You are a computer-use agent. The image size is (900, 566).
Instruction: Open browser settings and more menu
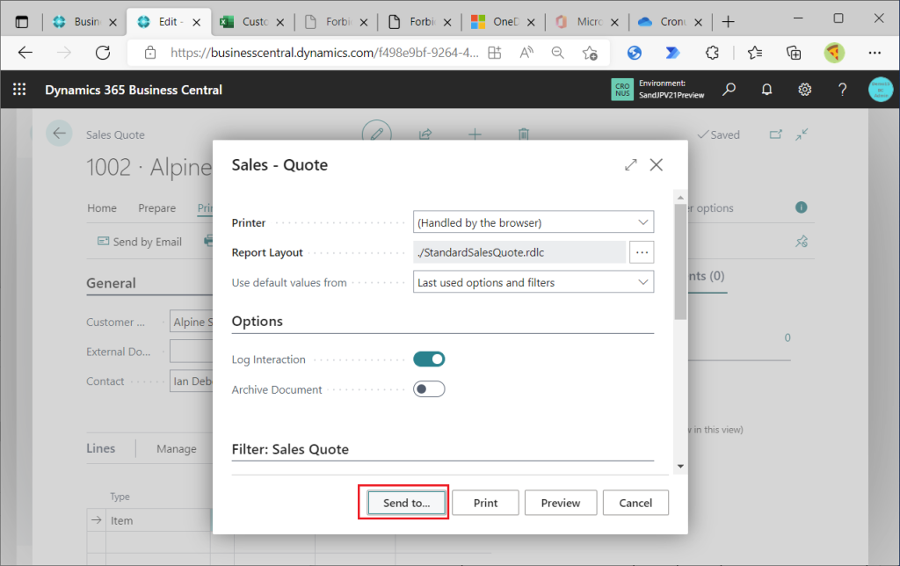coord(875,53)
